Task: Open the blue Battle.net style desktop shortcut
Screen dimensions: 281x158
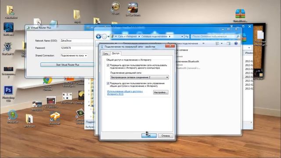Action: coord(8,29)
